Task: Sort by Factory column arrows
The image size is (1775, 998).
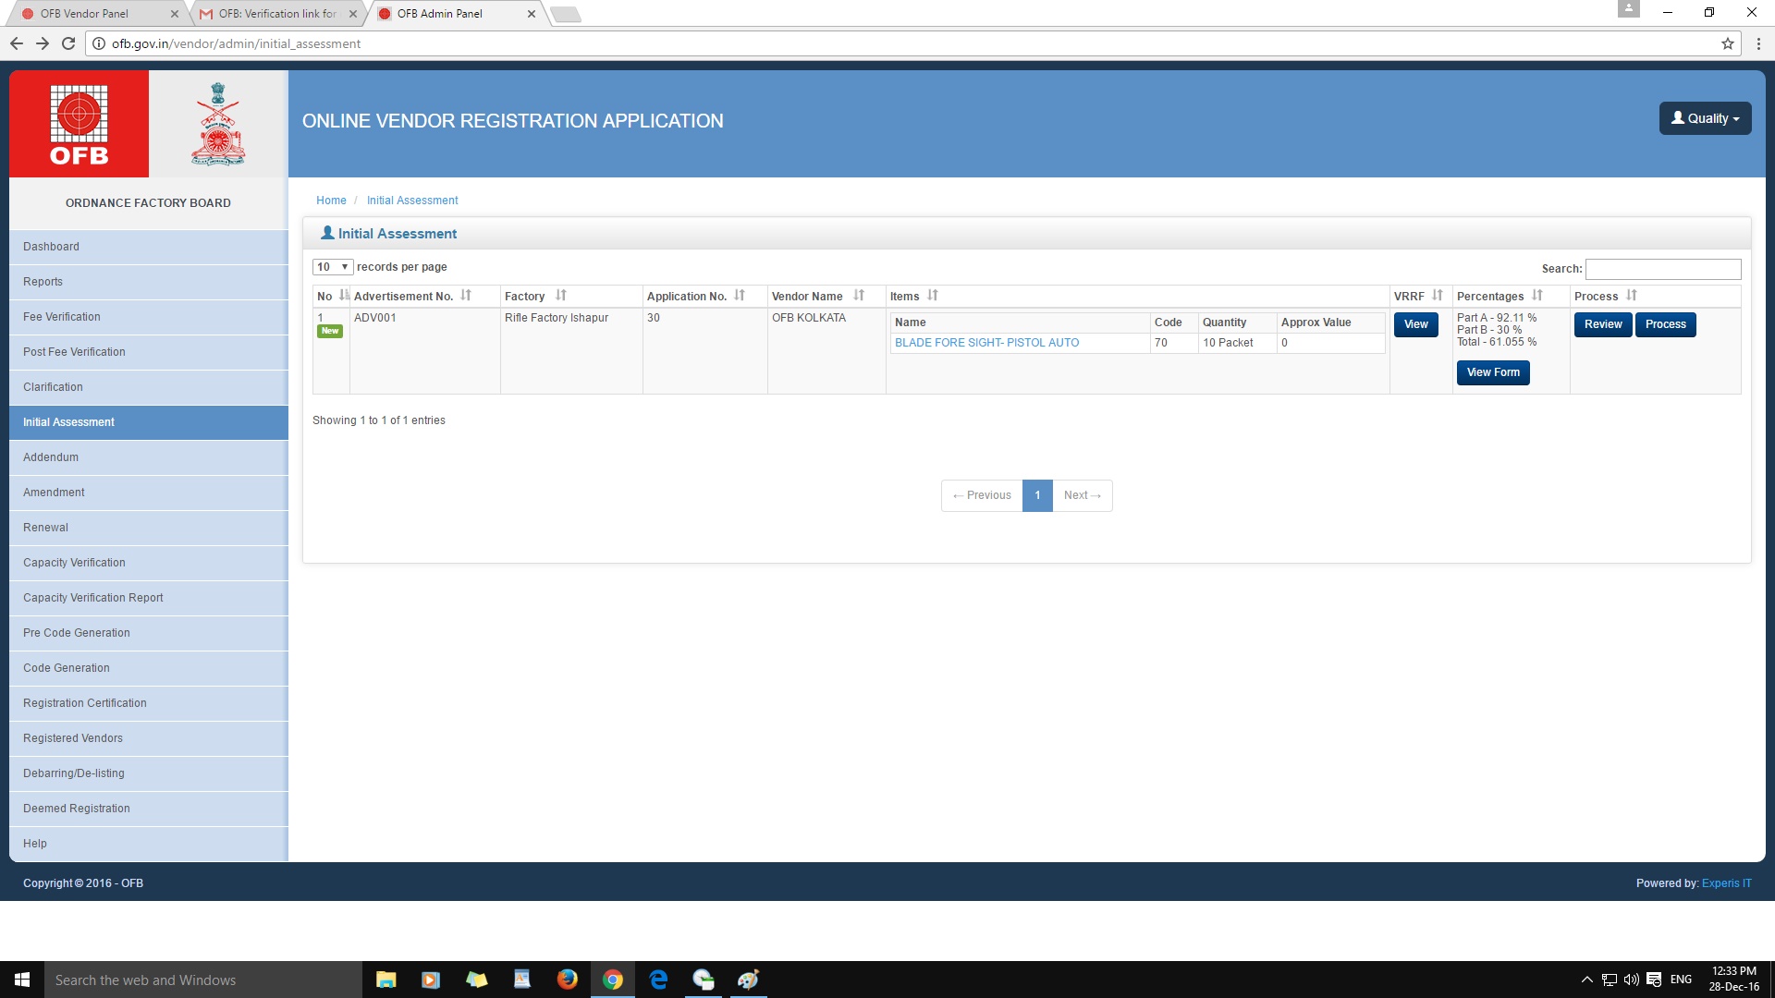Action: (x=561, y=296)
